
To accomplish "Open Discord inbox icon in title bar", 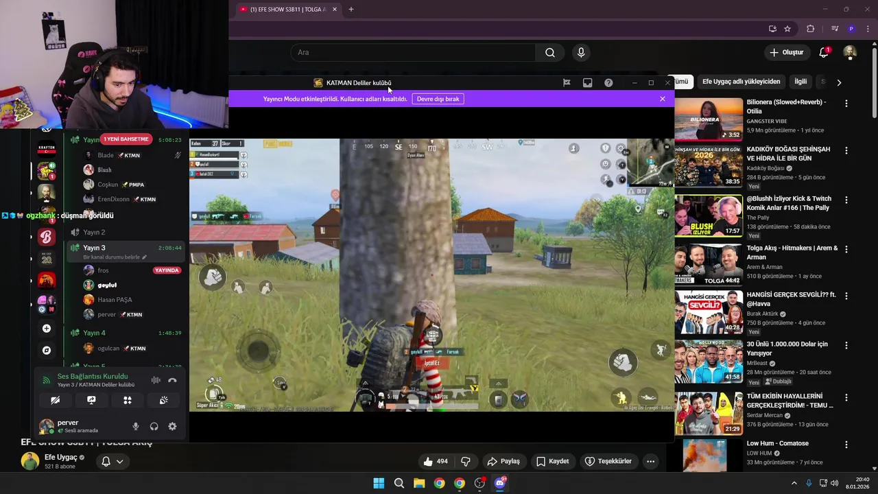I will tap(588, 82).
